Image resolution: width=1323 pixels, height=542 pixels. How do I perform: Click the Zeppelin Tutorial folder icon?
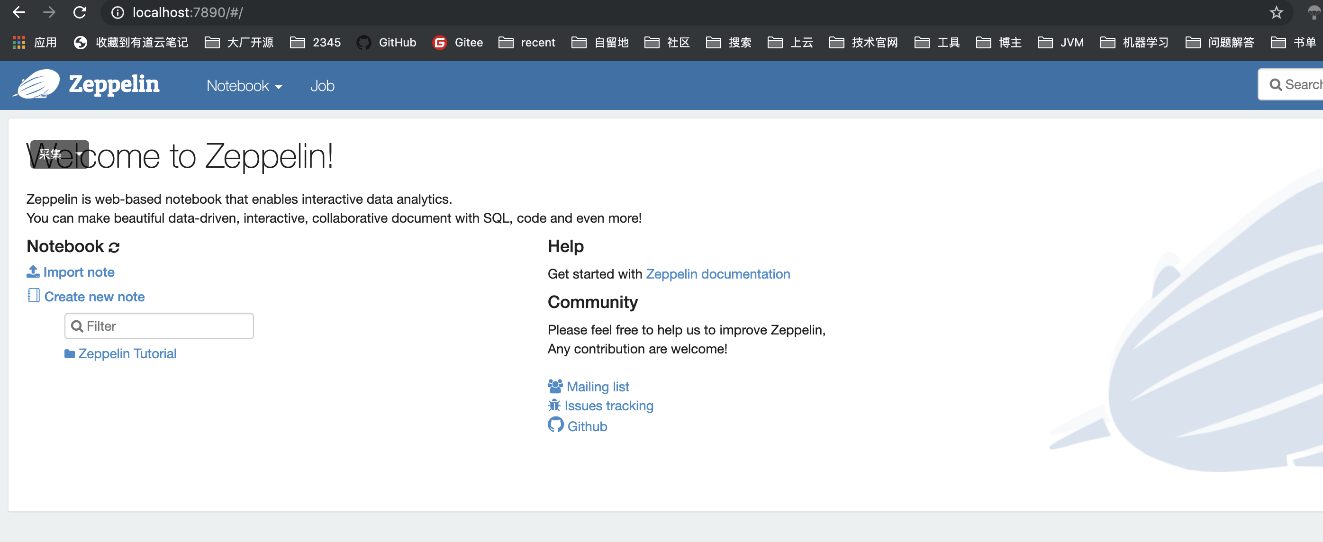tap(69, 354)
